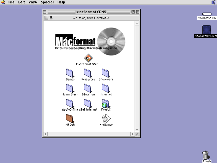Select the MacFormat CD 95 desktop volume
Screen dimensions: 217x163
[206, 30]
